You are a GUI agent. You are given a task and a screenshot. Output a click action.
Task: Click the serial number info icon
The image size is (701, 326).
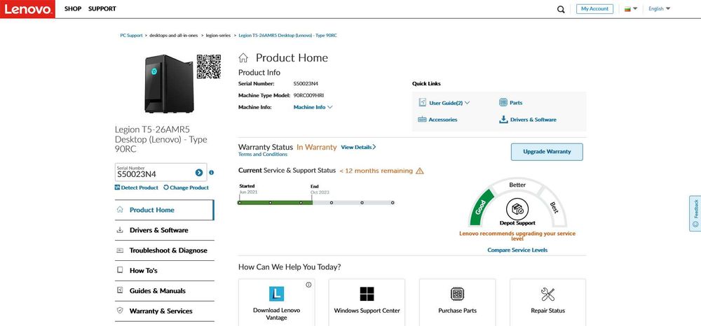click(x=211, y=172)
